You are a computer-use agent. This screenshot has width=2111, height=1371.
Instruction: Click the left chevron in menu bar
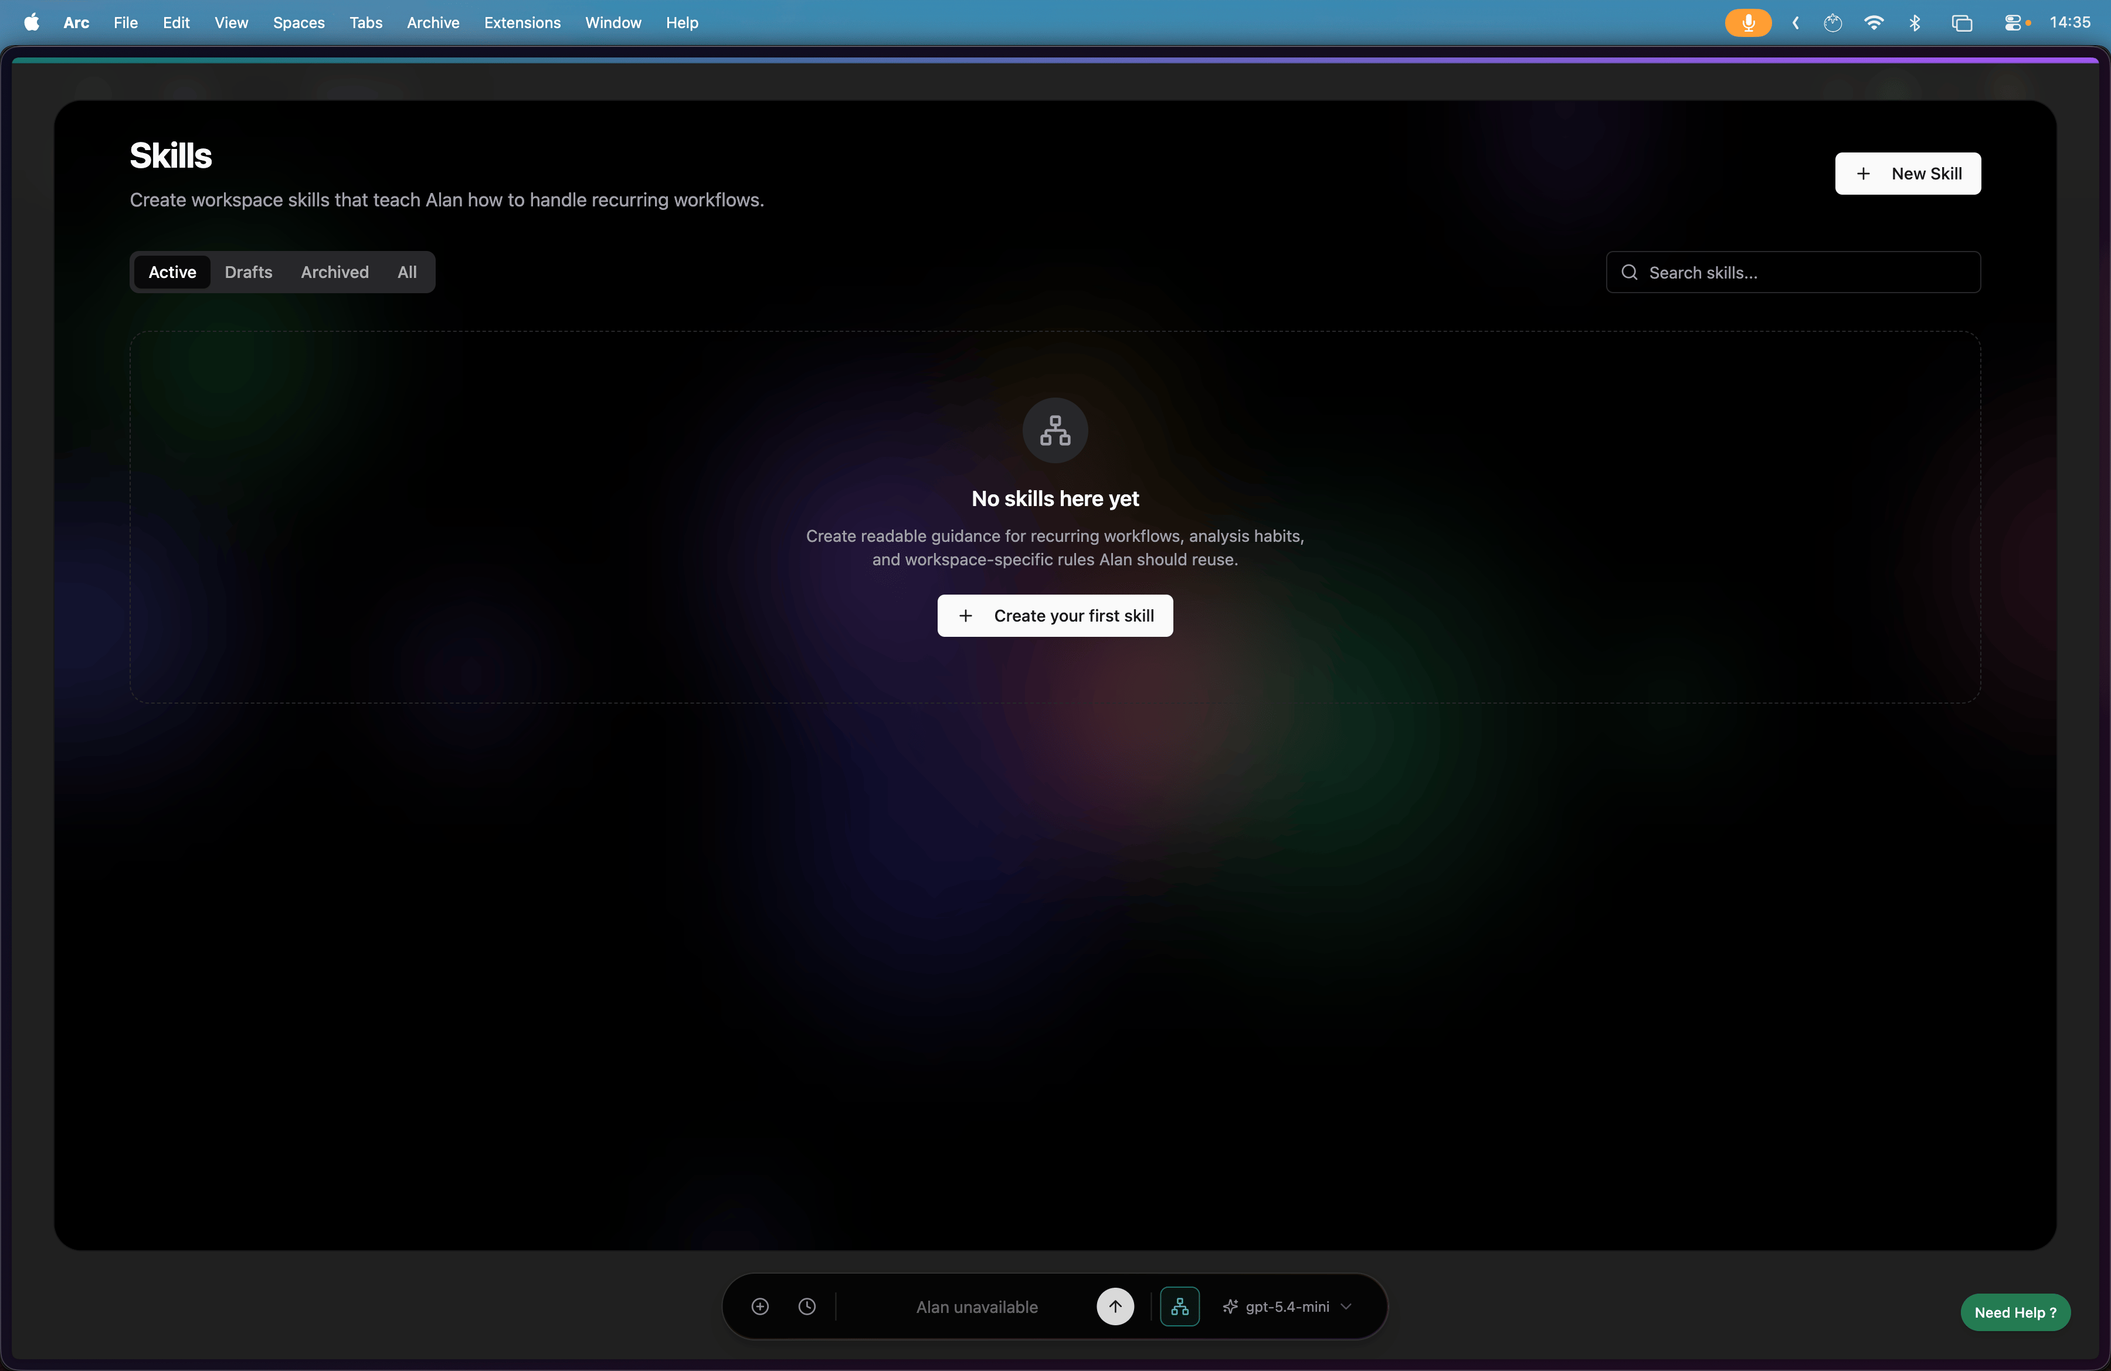(1796, 22)
